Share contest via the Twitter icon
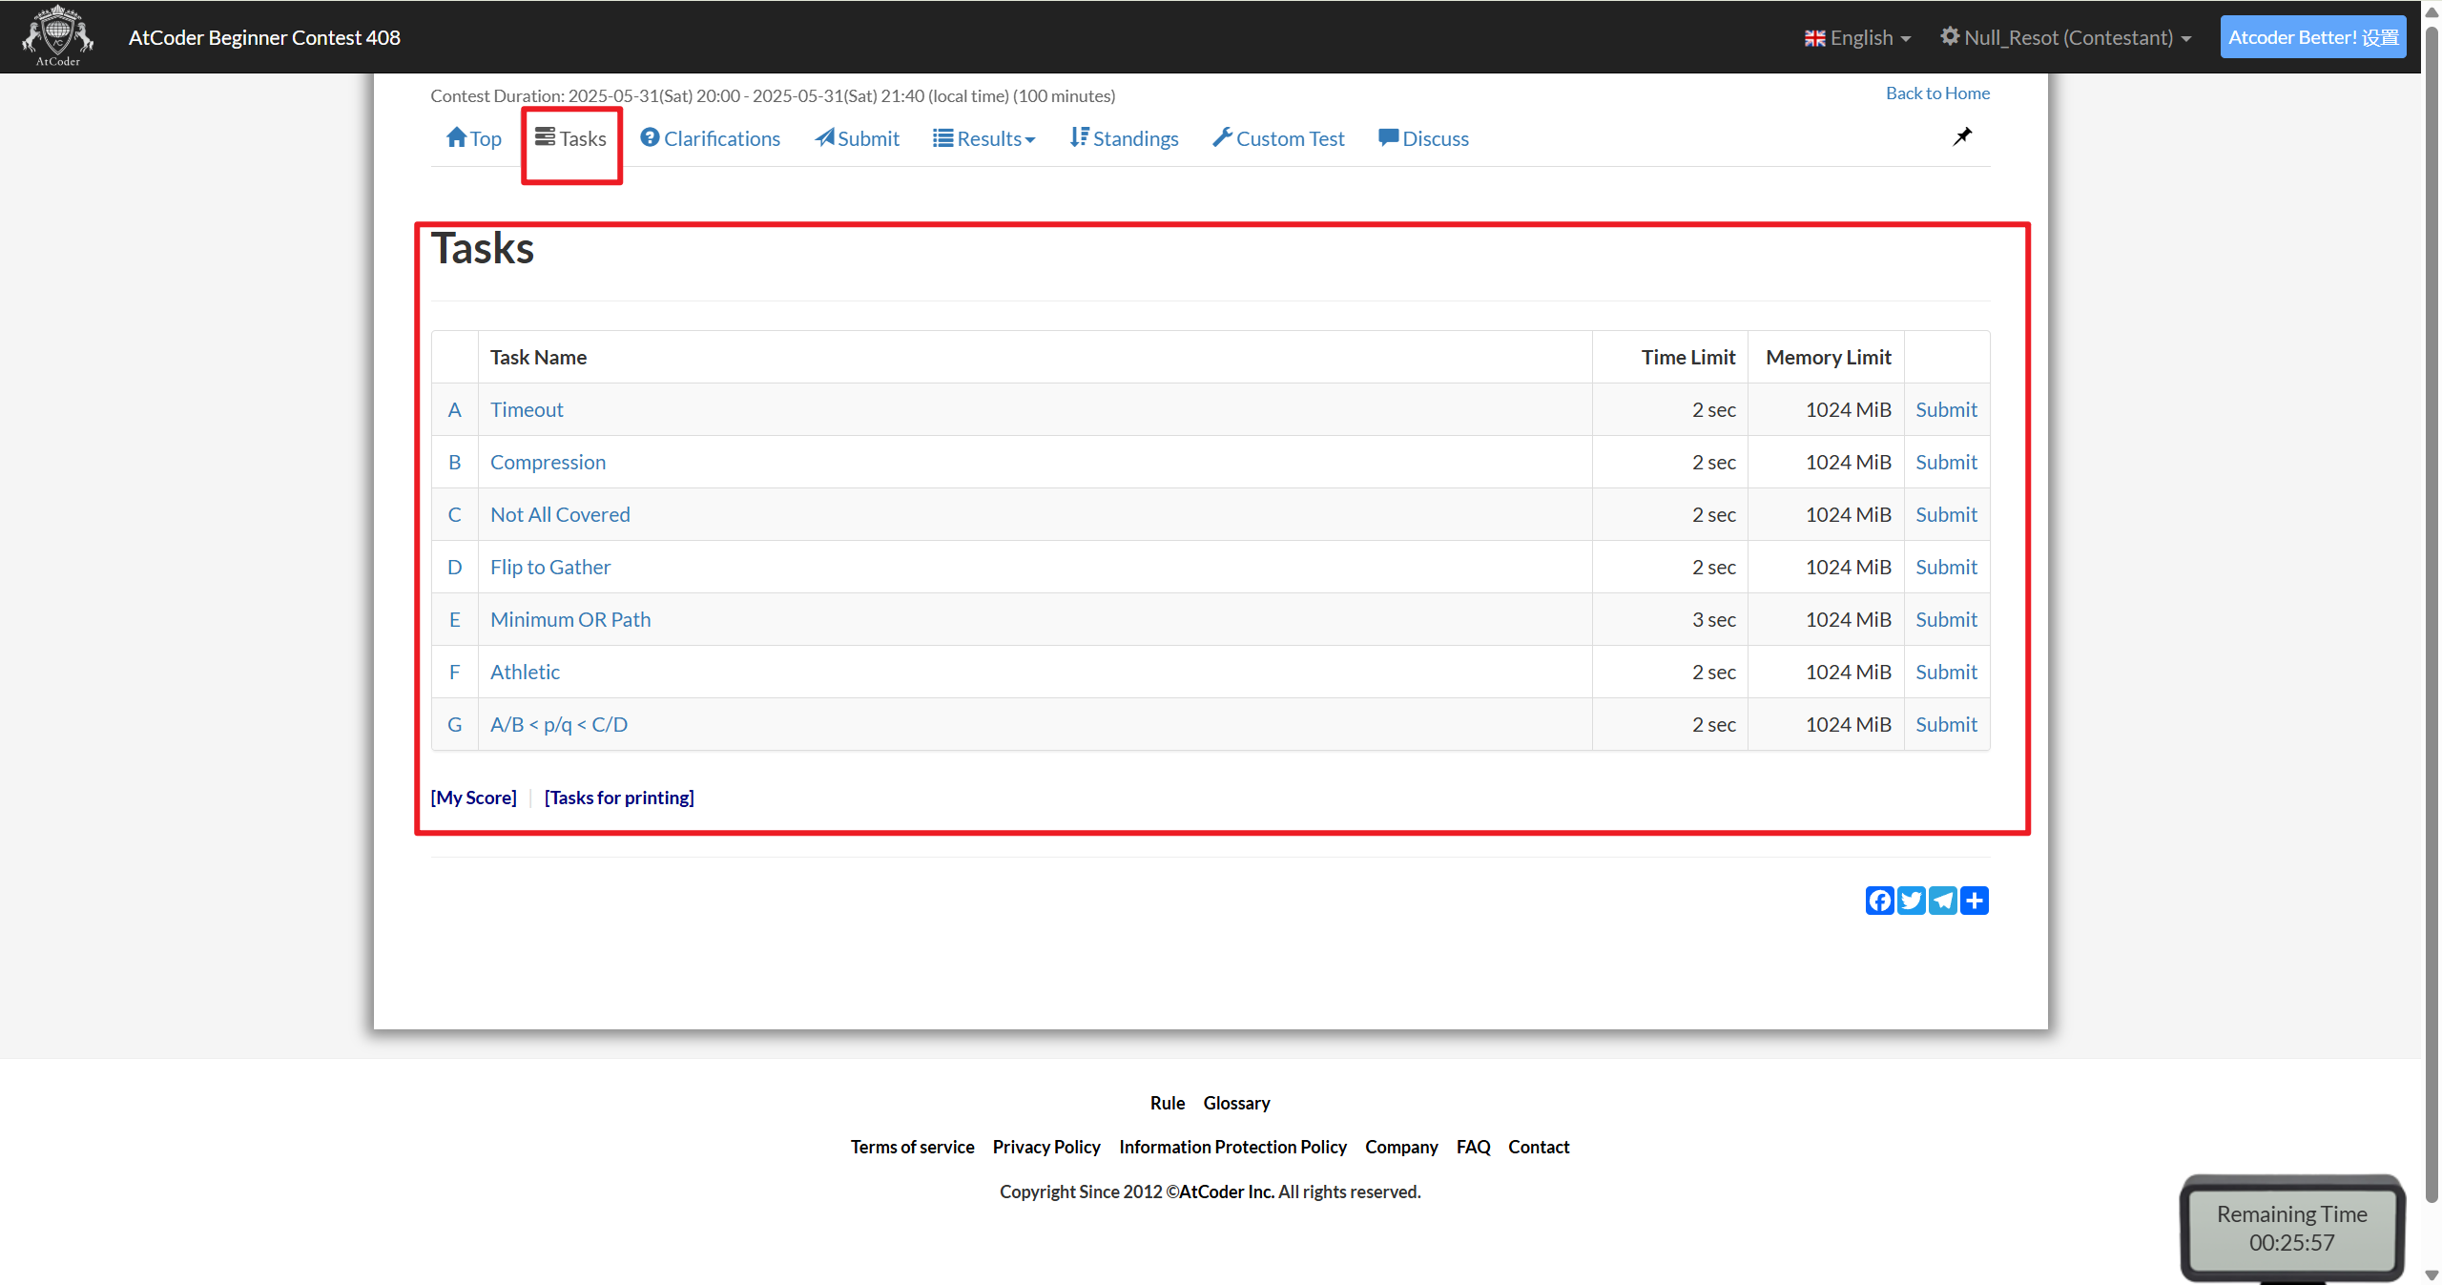This screenshot has width=2442, height=1285. 1912,900
